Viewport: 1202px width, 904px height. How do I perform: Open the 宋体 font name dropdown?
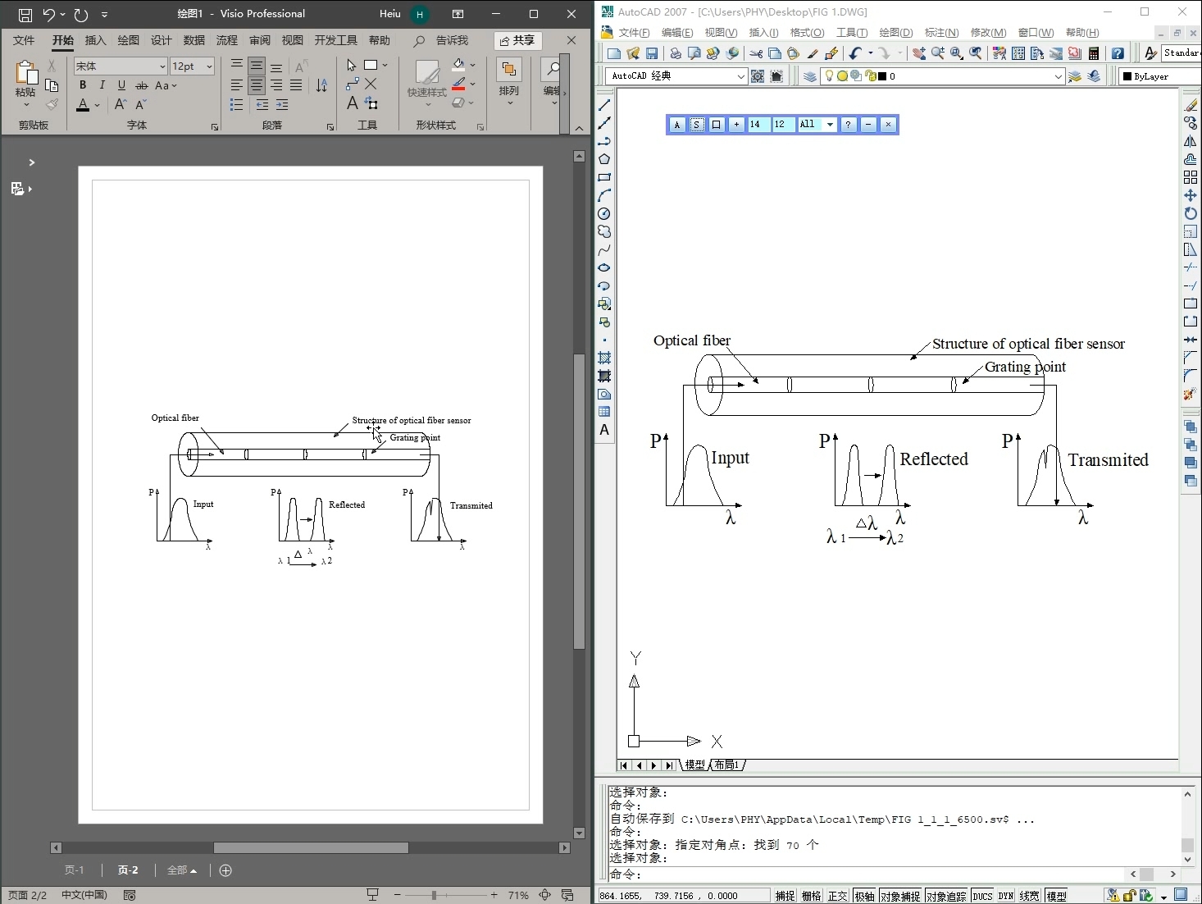point(162,66)
